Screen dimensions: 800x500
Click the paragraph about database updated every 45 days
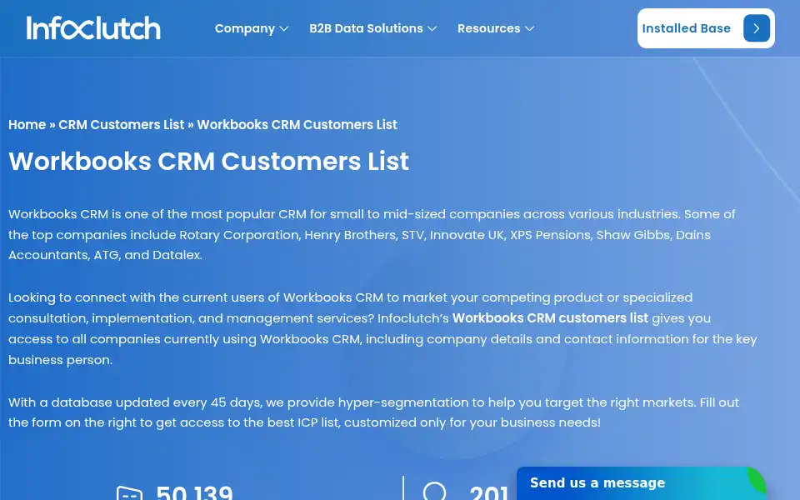[x=373, y=412]
